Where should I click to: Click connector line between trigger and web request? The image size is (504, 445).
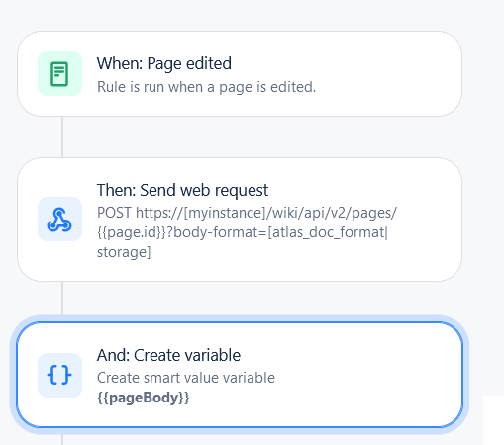coord(62,136)
